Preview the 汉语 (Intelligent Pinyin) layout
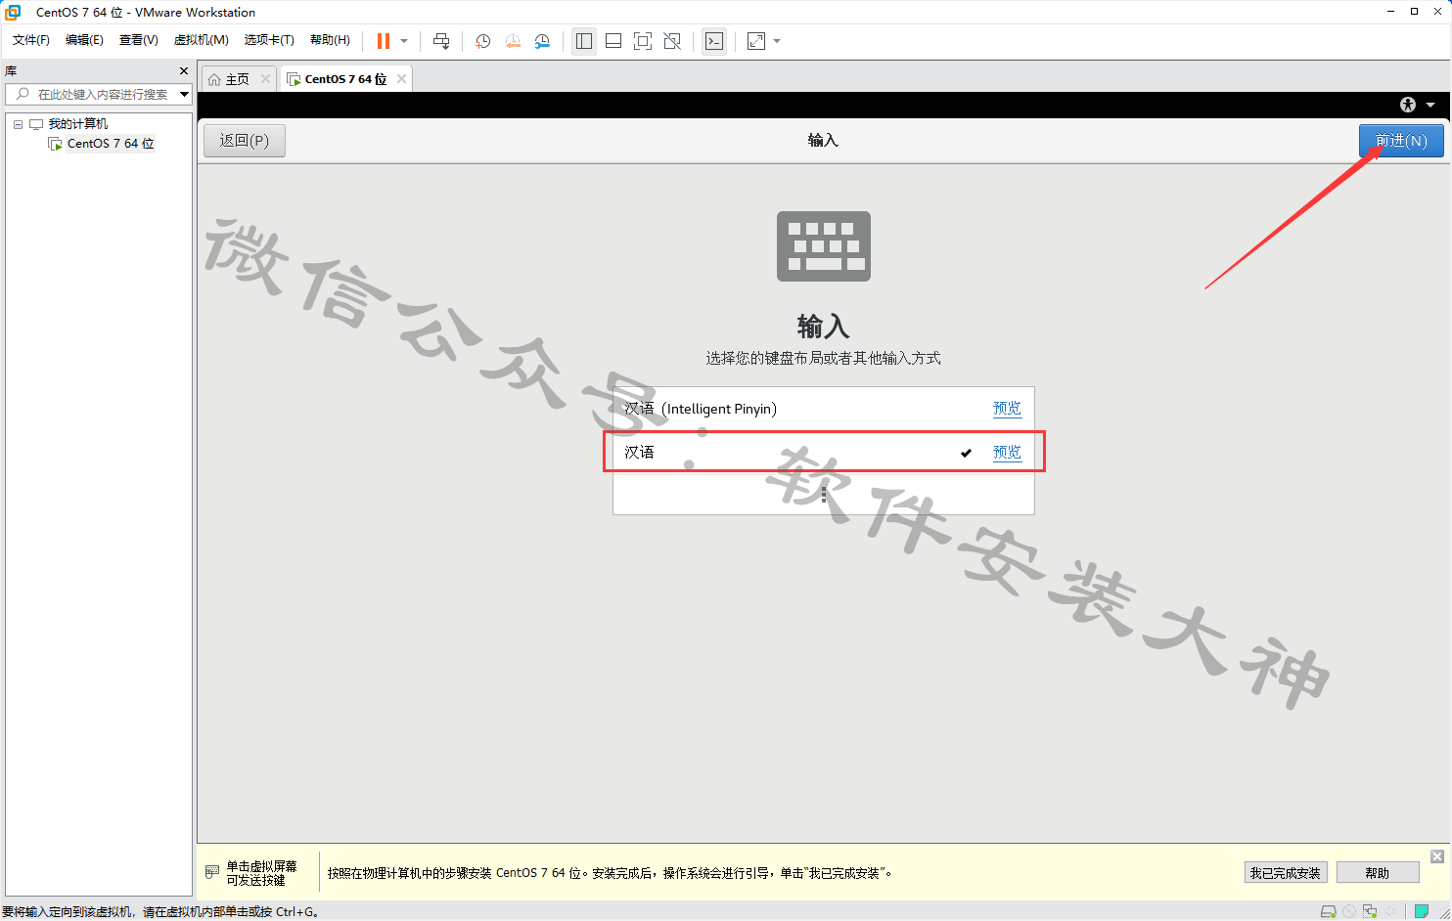 (1007, 409)
